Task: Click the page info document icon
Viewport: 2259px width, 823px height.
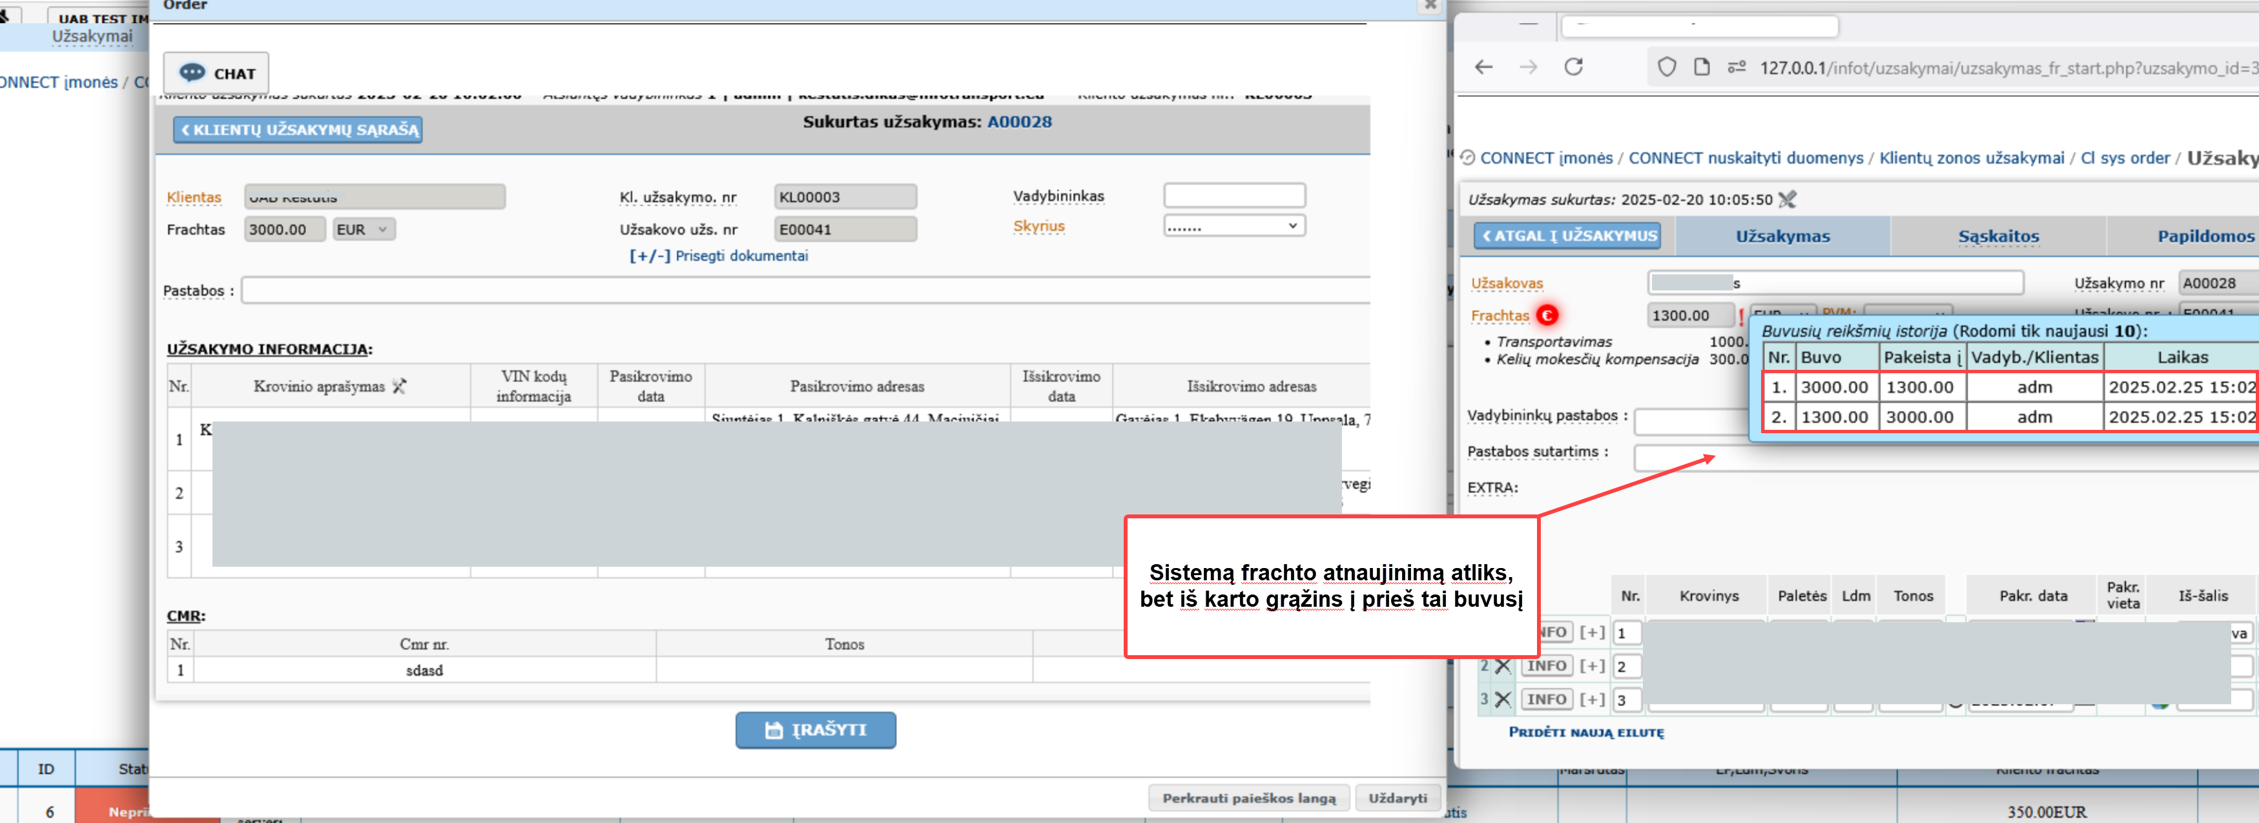Action: point(1701,68)
